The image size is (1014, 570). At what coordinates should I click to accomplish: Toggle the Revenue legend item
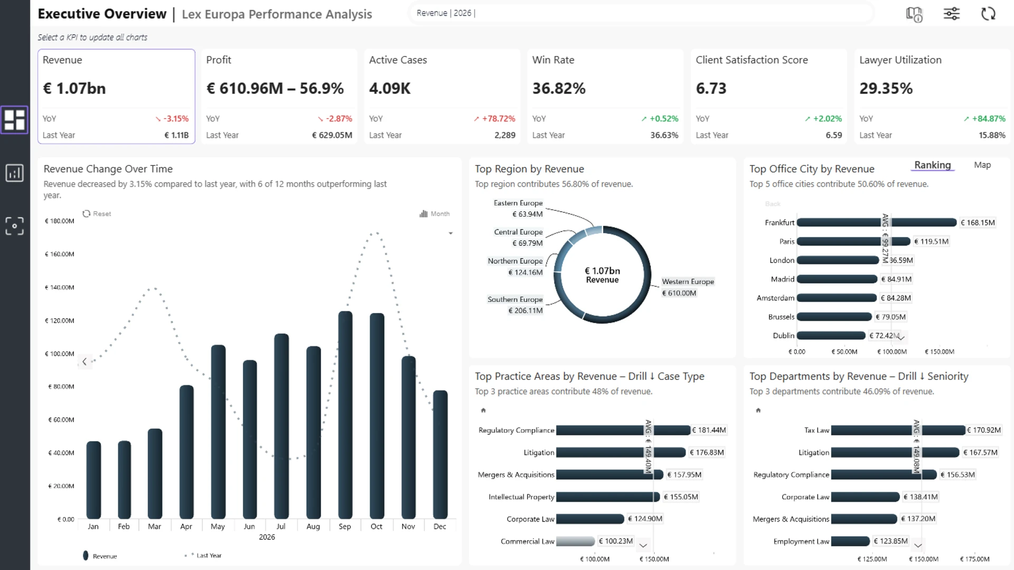coord(100,556)
